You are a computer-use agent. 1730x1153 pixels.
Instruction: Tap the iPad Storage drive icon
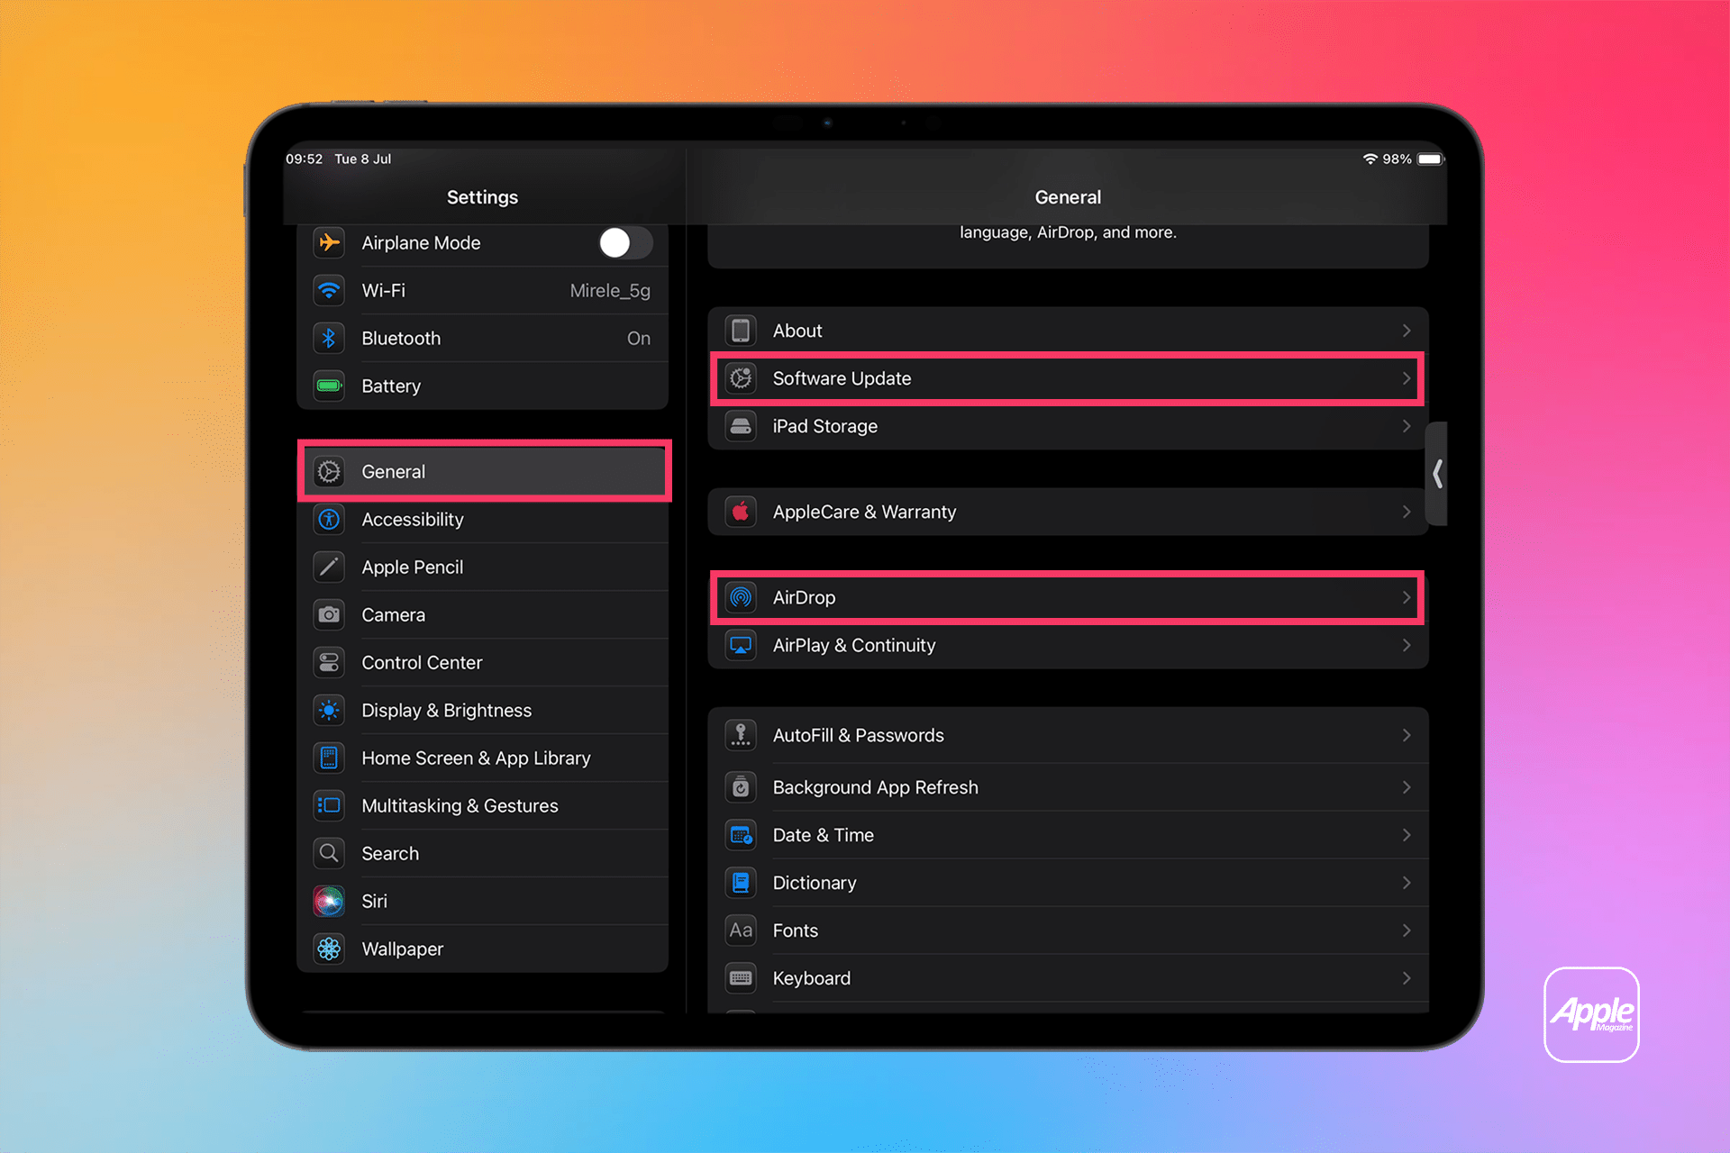(741, 426)
